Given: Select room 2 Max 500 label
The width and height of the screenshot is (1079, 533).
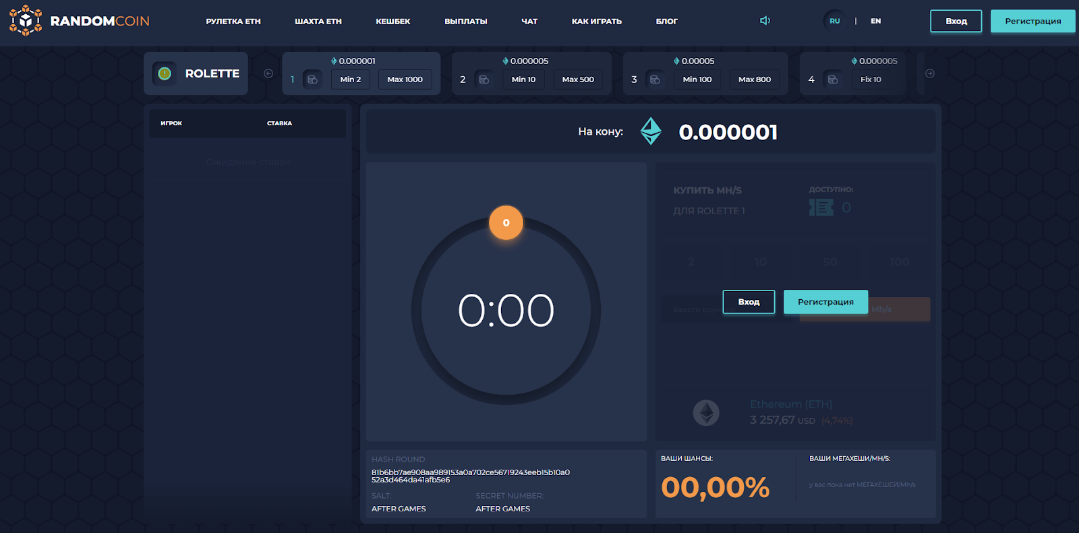Looking at the screenshot, I should pyautogui.click(x=578, y=80).
